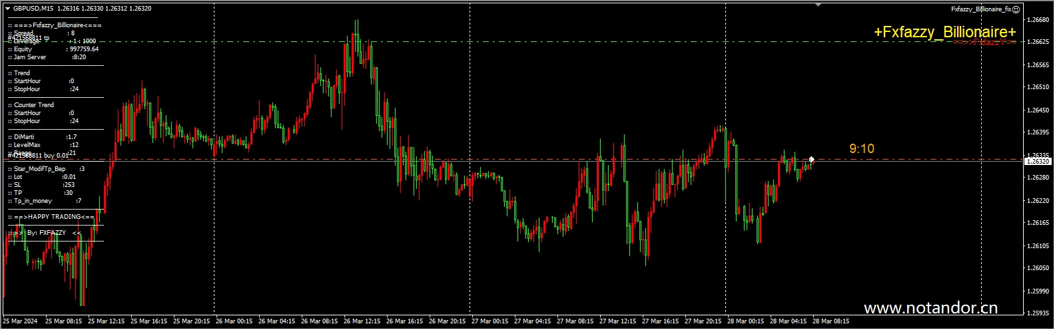Image resolution: width=1055 pixels, height=330 pixels.
Task: Click price scale value 1.25995
Action: click(1039, 291)
